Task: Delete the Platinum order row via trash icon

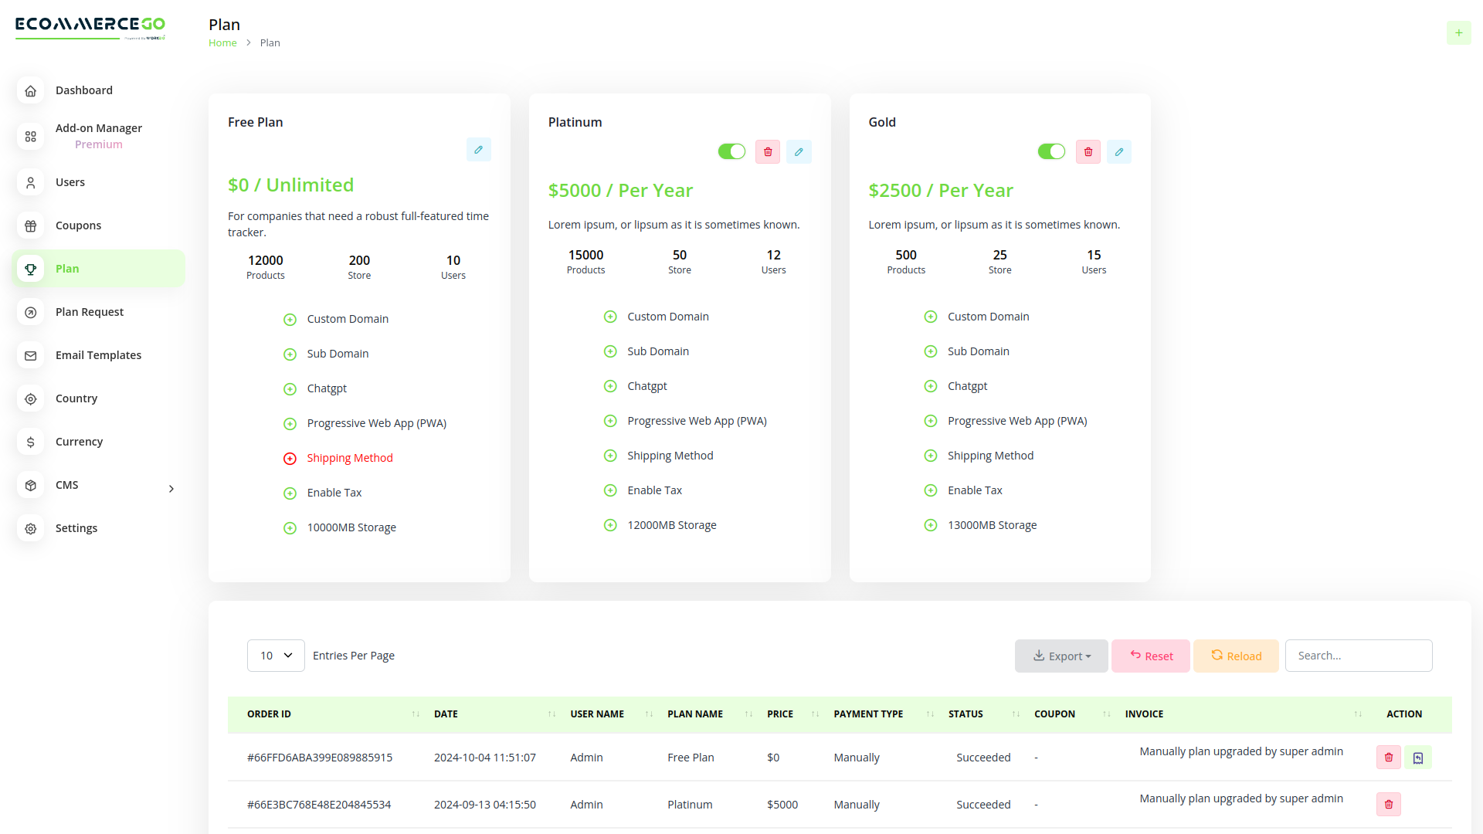Action: coord(1387,804)
